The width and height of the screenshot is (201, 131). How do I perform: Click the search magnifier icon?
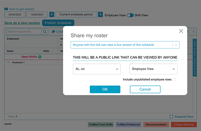pyautogui.click(x=45, y=32)
